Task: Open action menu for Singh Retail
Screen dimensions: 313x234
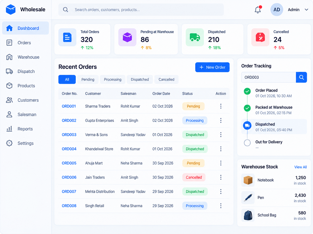Action: [x=221, y=206]
